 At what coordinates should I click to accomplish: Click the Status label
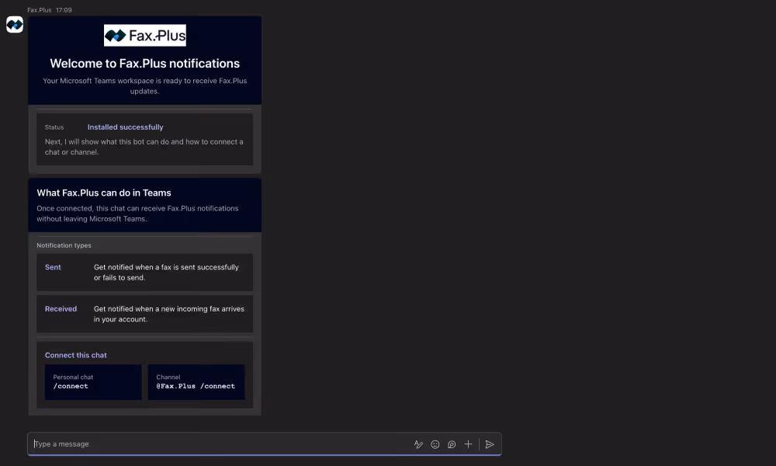coord(54,127)
